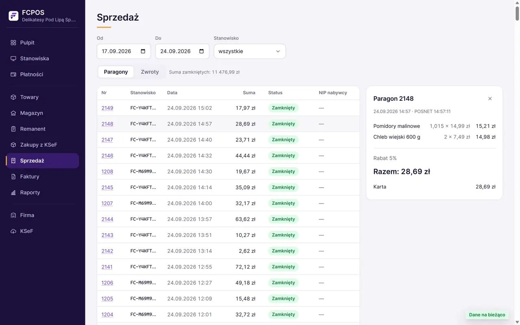Expand the Stanowisko dropdown showing wszystkie
Screen dimensions: 520x325
[250, 51]
